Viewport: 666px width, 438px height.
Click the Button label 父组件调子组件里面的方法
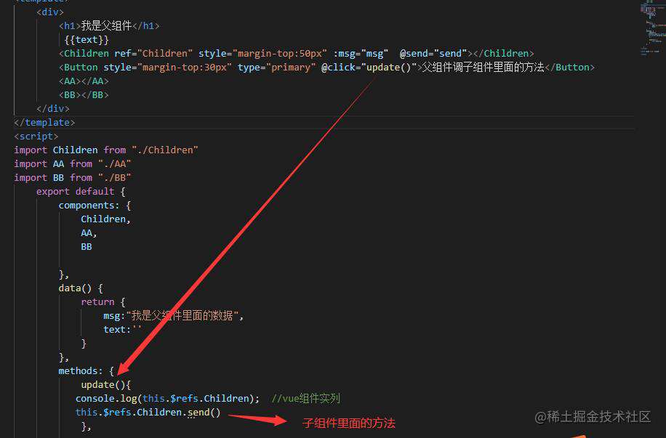pos(483,68)
